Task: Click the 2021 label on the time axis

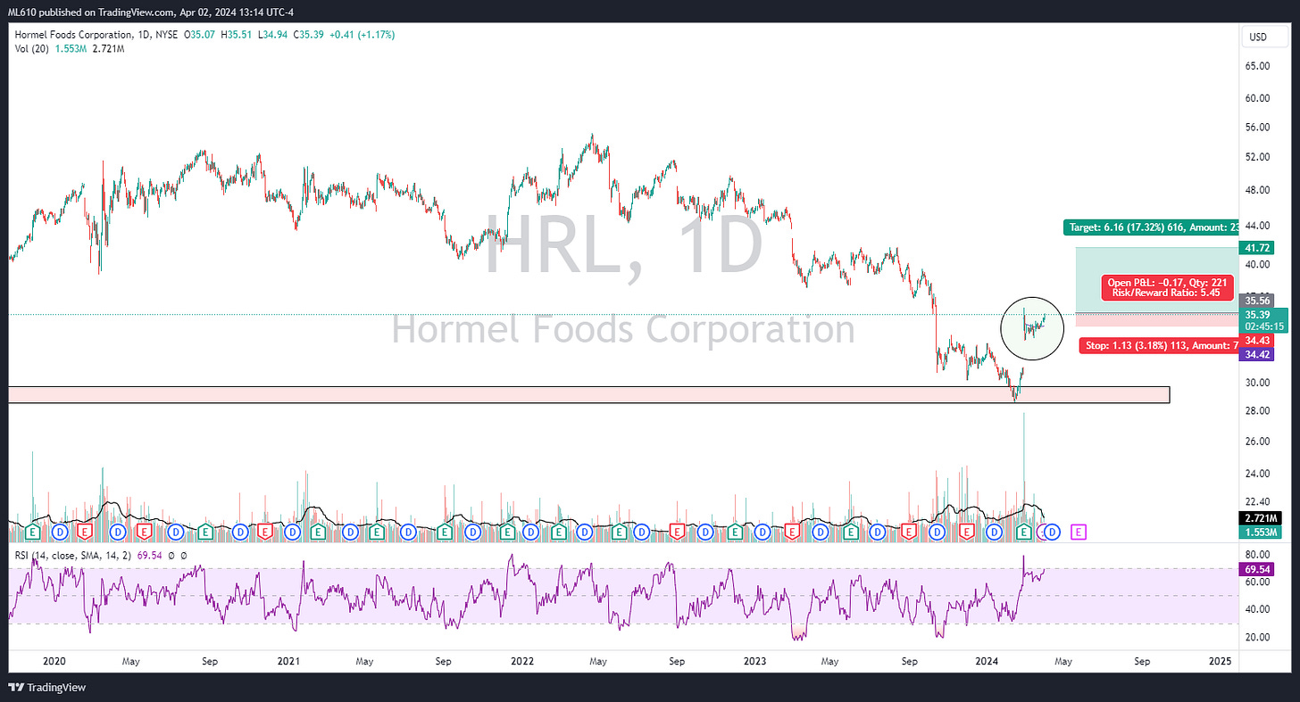Action: (x=288, y=663)
